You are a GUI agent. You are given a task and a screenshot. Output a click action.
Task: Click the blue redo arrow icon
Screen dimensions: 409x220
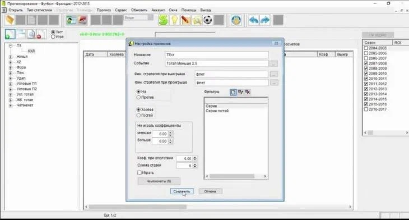(x=265, y=20)
